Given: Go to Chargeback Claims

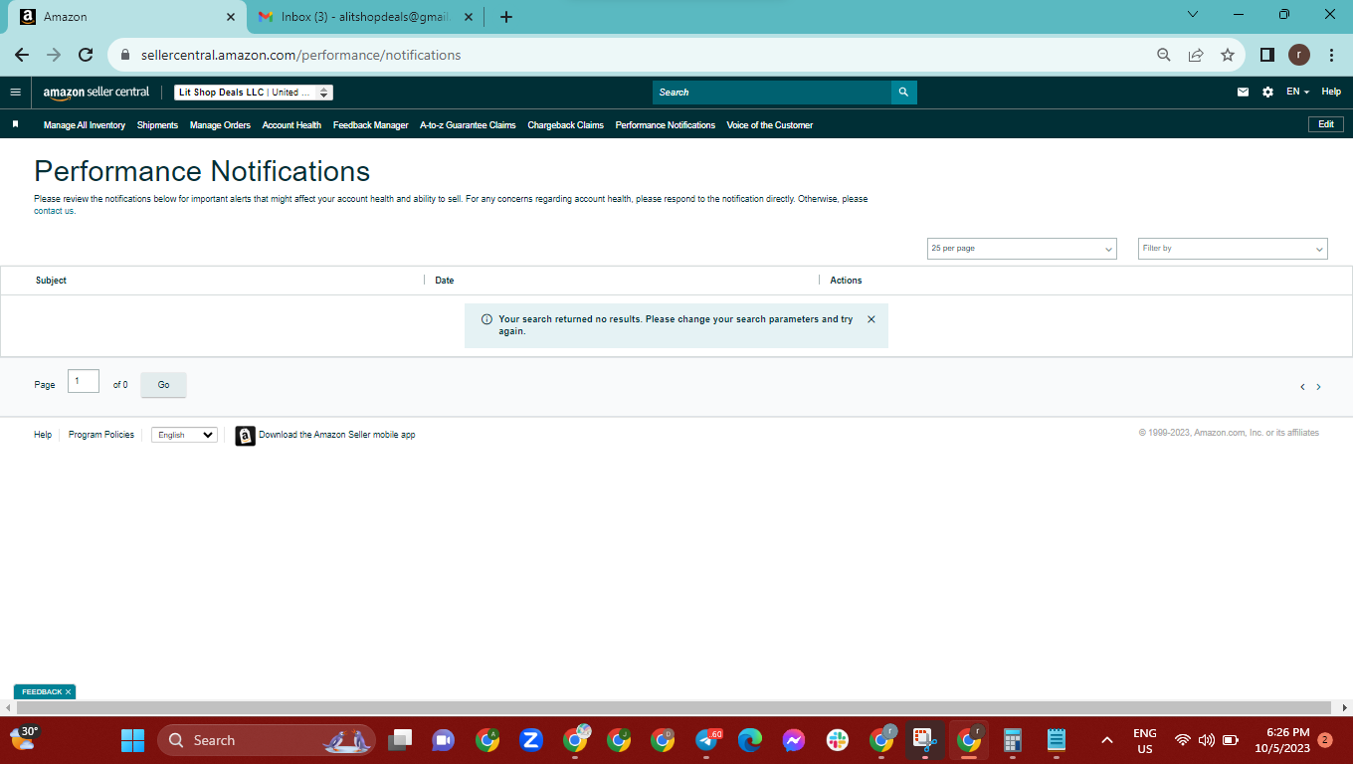Looking at the screenshot, I should point(565,125).
